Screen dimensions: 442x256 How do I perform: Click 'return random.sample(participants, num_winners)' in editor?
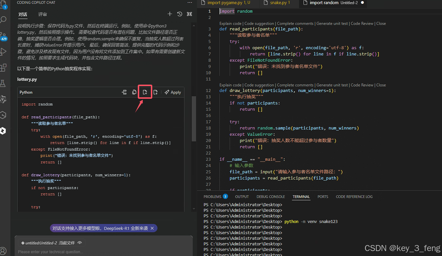299,128
